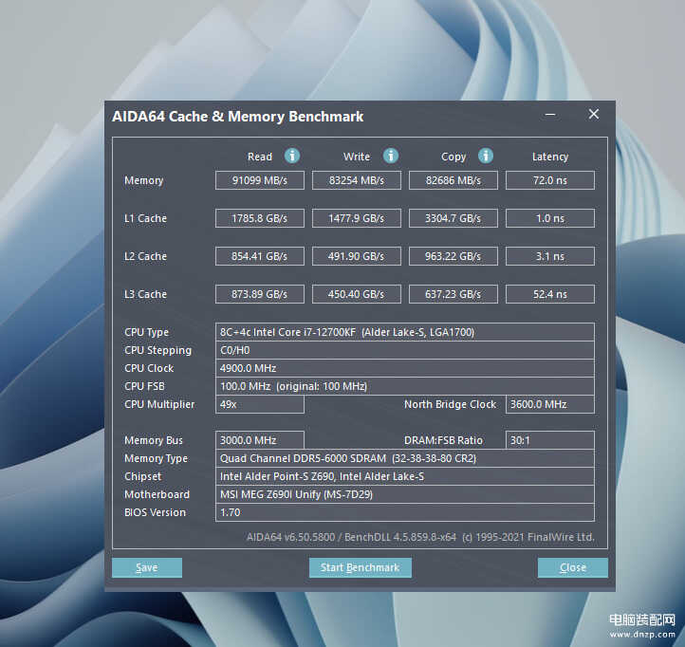Select the L2 Cache Read value
The height and width of the screenshot is (647, 685).
tap(259, 256)
